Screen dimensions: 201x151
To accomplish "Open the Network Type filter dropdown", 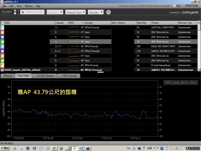I will coord(75,12).
